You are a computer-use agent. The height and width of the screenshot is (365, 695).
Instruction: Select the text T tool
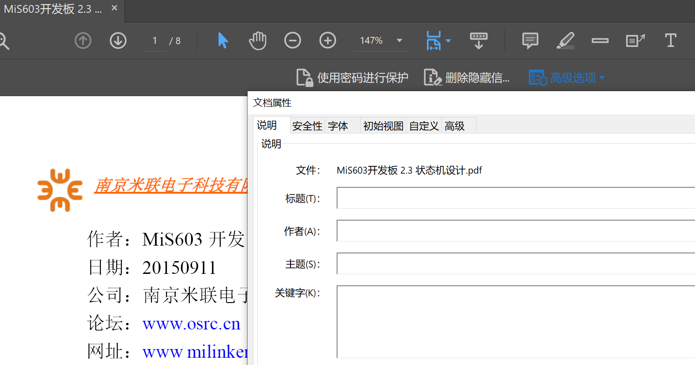[x=670, y=41]
